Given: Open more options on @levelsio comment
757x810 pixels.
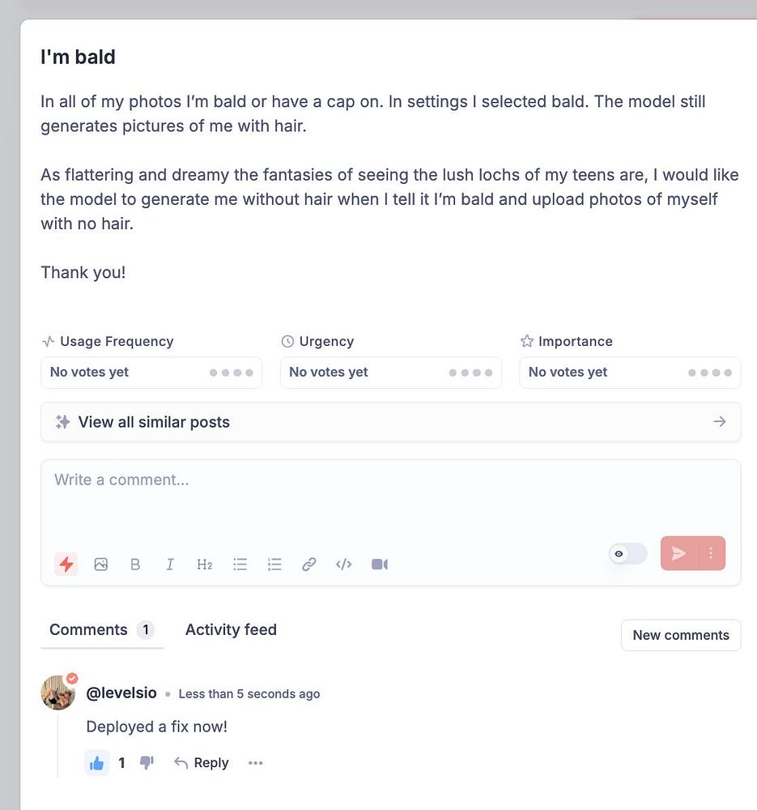Looking at the screenshot, I should (256, 763).
